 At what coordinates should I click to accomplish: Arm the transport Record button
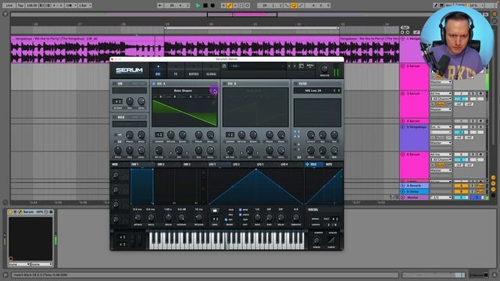[212, 5]
